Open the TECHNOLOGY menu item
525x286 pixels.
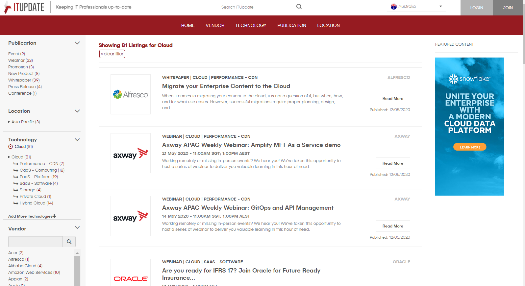(x=251, y=25)
